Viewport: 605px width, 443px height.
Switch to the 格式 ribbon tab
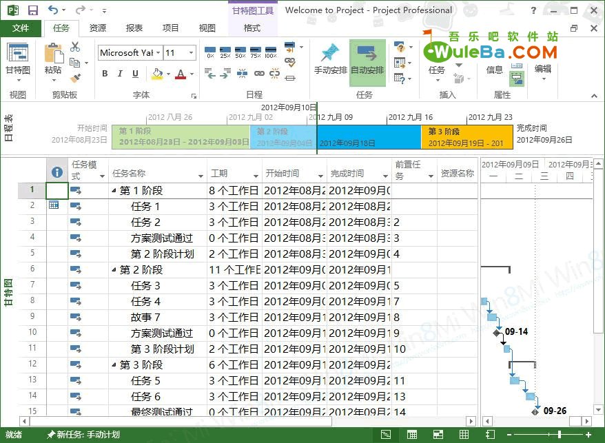(x=252, y=28)
